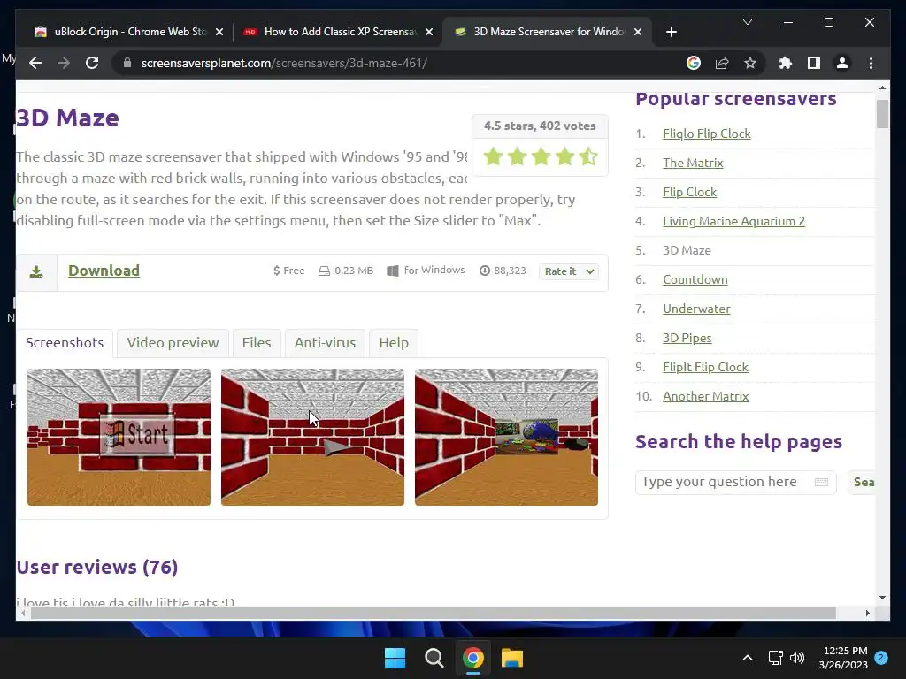This screenshot has height=679, width=906.
Task: Open the Start sign maze screenshot
Action: pos(119,437)
